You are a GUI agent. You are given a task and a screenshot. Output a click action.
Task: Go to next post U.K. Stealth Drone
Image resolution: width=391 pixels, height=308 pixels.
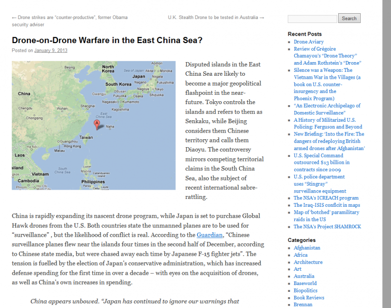216,18
